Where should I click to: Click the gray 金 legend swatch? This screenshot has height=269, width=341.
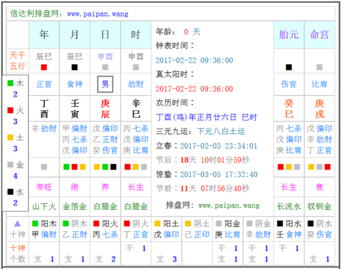pos(10,165)
